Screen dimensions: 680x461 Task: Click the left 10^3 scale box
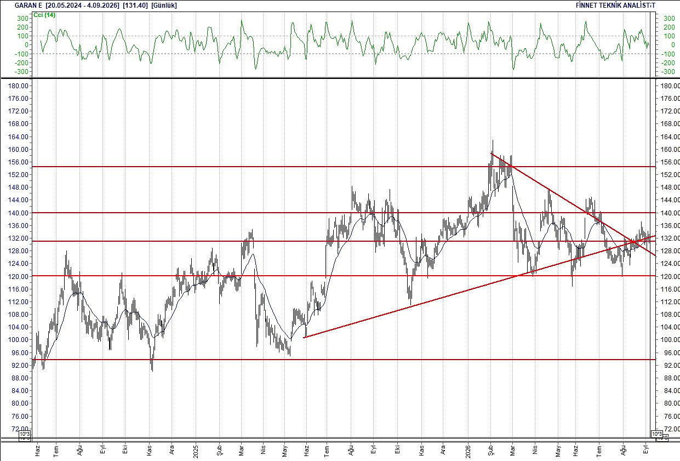tap(25, 435)
